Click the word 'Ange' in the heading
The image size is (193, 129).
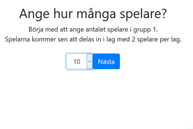pyautogui.click(x=34, y=14)
